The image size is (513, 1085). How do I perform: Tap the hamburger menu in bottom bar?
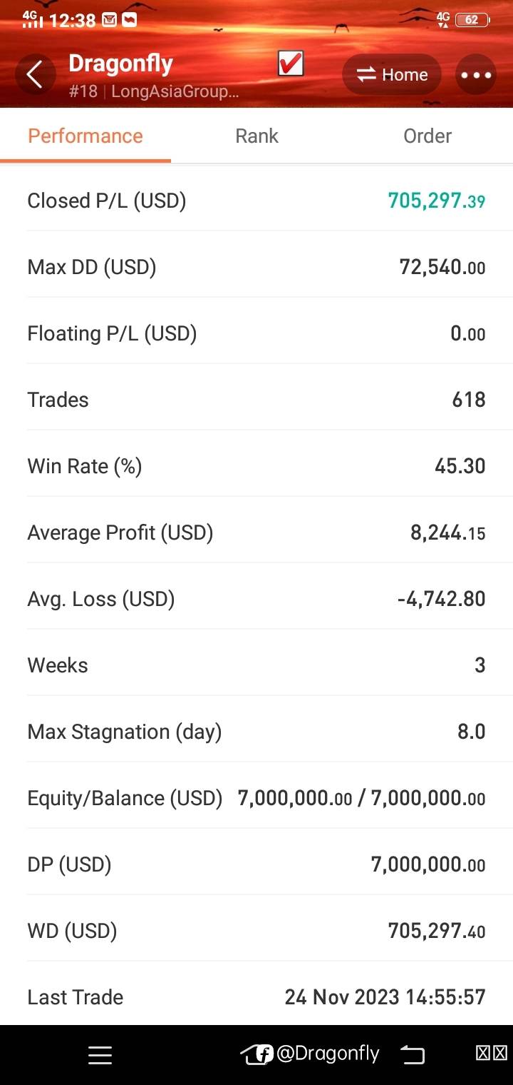[x=100, y=1055]
